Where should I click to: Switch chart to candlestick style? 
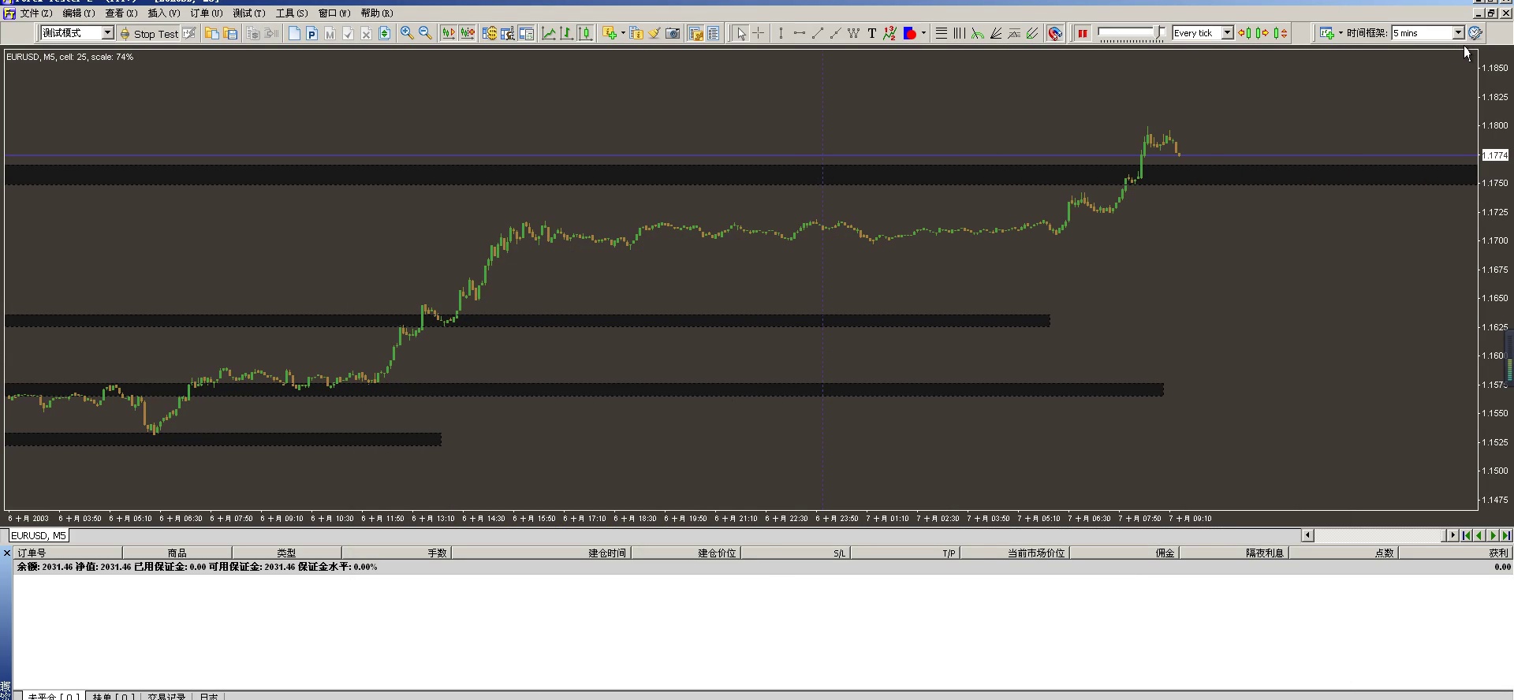pyautogui.click(x=585, y=33)
